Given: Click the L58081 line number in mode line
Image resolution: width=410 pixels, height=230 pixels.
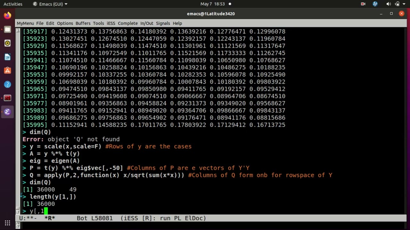Looking at the screenshot, I should [x=102, y=218].
